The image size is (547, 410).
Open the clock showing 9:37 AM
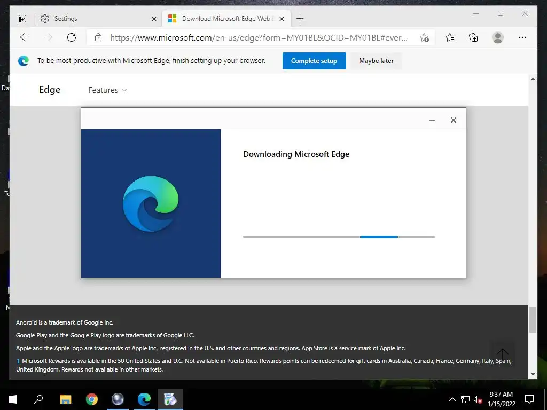501,399
